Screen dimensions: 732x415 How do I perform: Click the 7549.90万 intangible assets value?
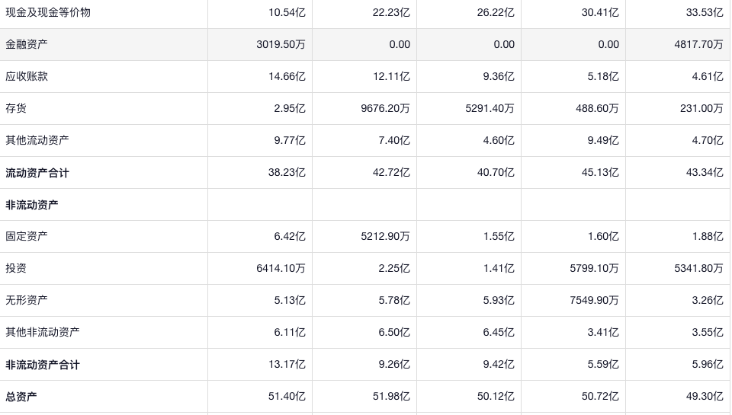coord(594,300)
